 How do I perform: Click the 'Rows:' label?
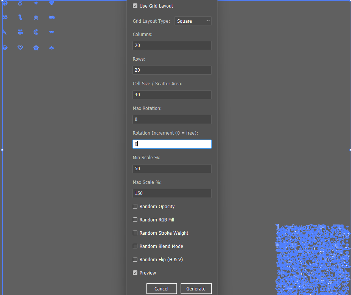click(x=139, y=59)
